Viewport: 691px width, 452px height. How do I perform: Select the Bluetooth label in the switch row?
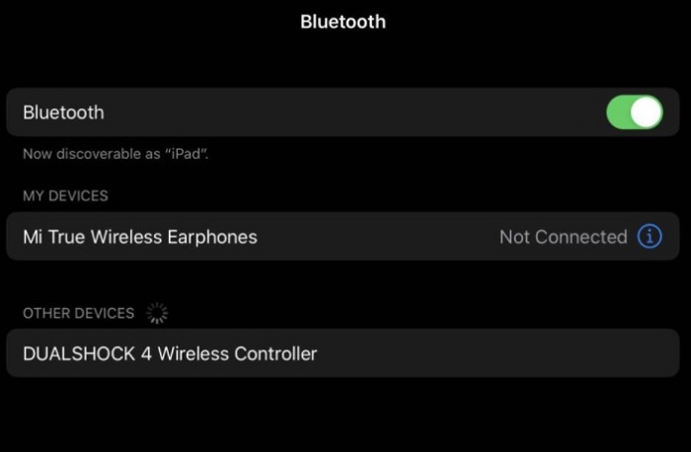click(x=63, y=113)
